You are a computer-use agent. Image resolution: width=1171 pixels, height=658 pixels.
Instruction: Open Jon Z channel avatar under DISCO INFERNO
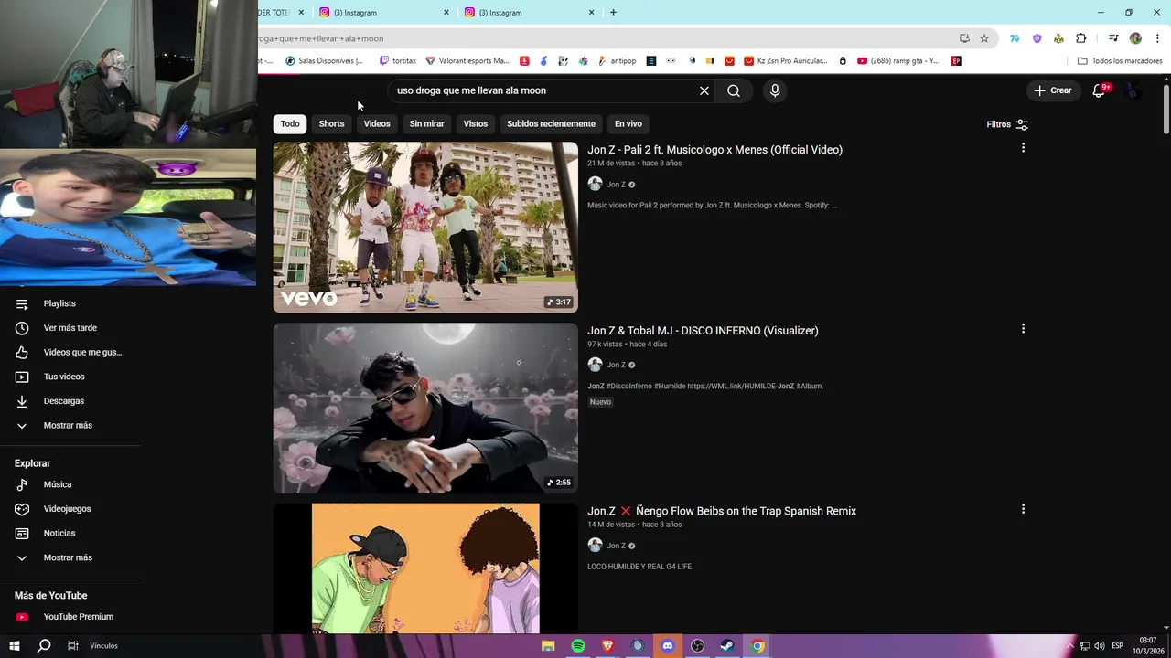pyautogui.click(x=595, y=365)
